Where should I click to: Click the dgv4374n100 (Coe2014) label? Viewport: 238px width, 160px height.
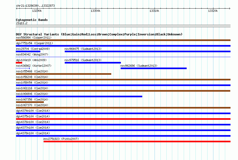[x=33, y=111]
